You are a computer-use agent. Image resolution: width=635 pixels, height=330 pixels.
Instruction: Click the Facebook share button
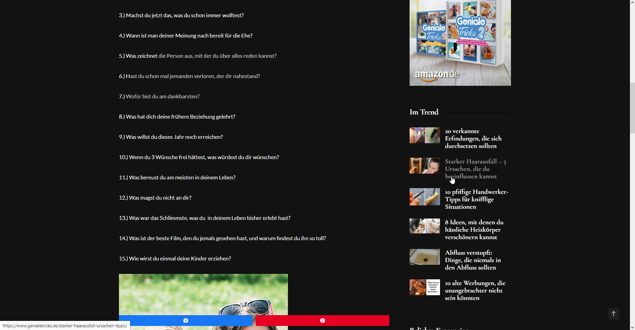(186, 321)
